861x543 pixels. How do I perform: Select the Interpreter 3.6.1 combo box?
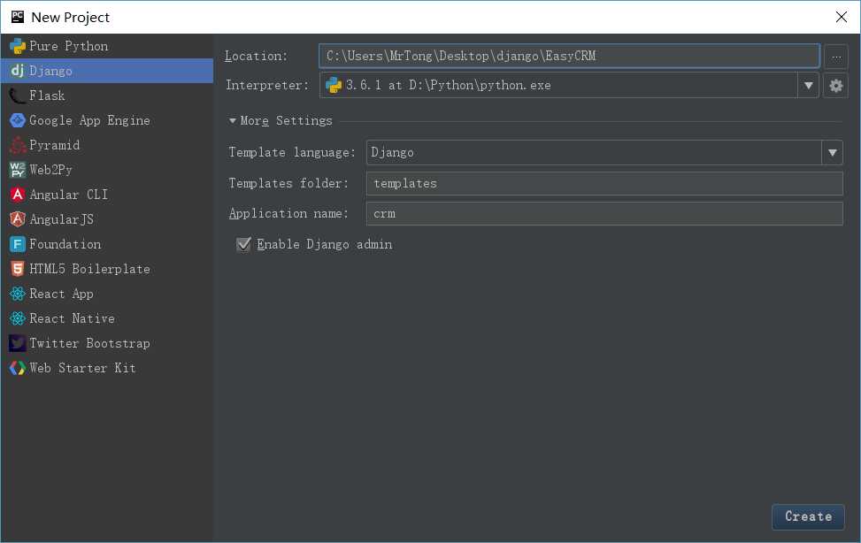click(x=569, y=86)
